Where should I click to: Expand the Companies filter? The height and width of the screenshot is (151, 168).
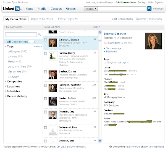[x=5, y=81]
